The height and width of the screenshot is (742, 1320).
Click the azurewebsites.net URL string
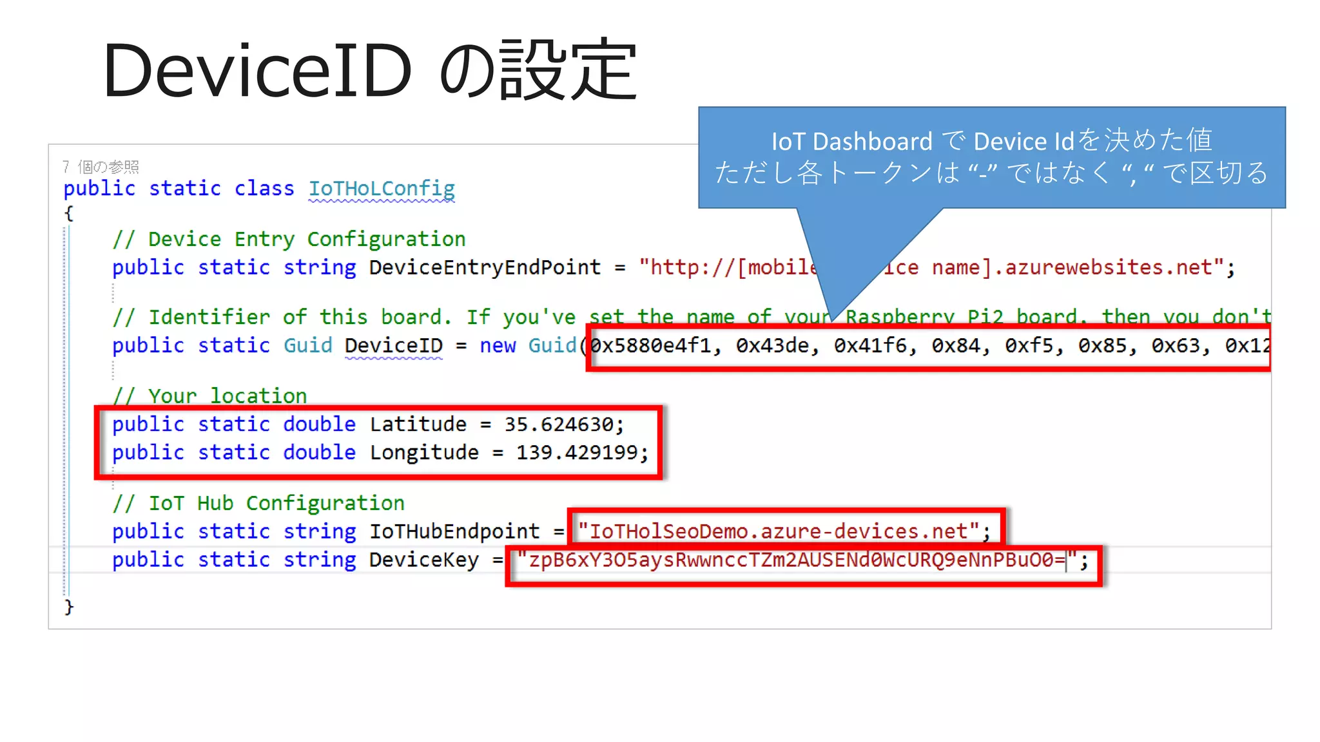click(x=931, y=267)
